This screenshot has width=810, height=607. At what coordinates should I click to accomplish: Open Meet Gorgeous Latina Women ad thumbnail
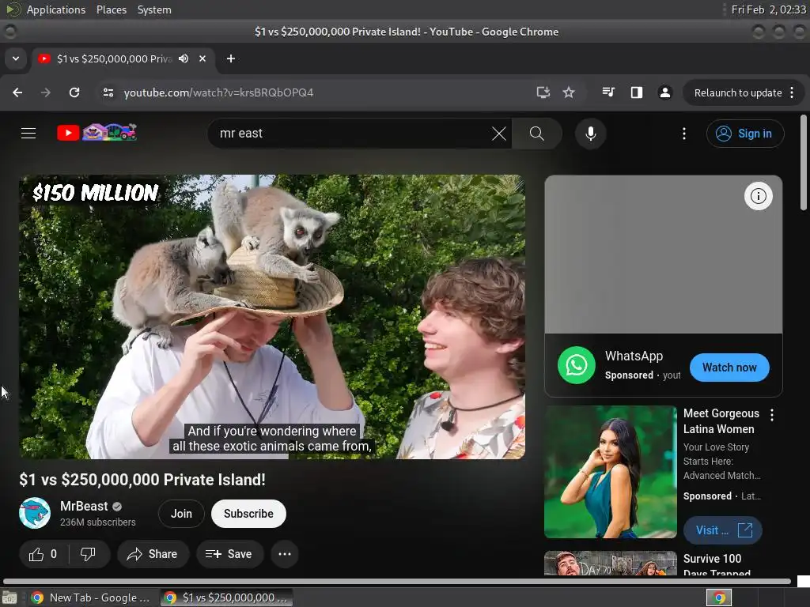[610, 472]
